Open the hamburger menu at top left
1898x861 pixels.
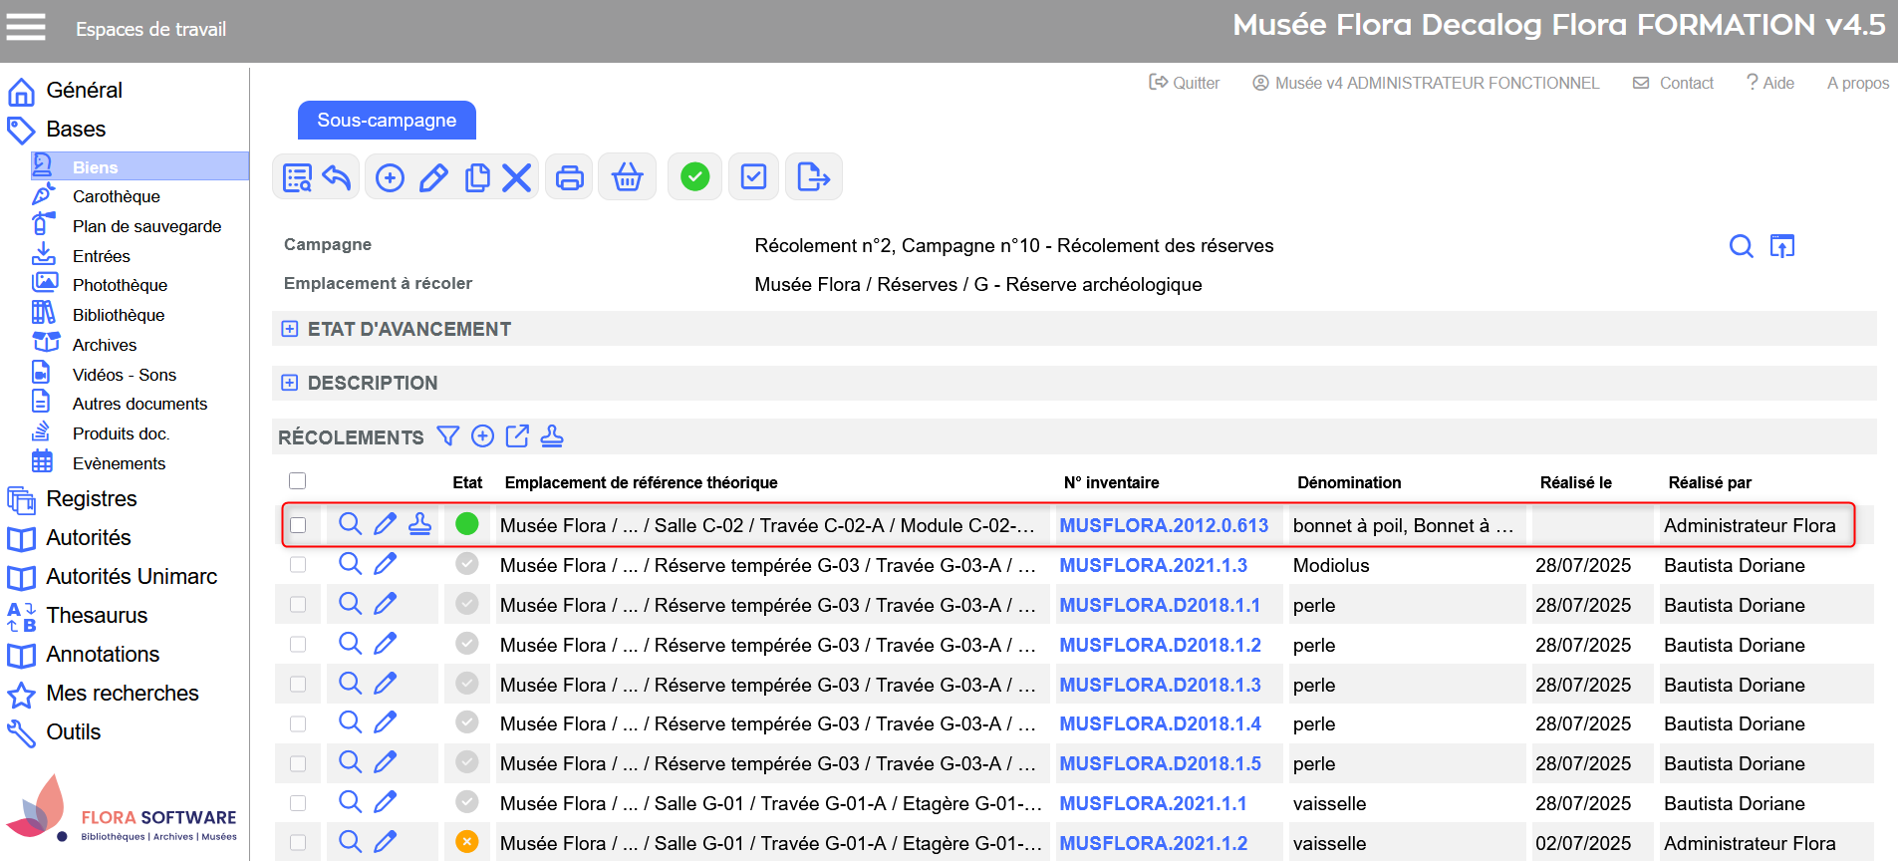point(26,27)
